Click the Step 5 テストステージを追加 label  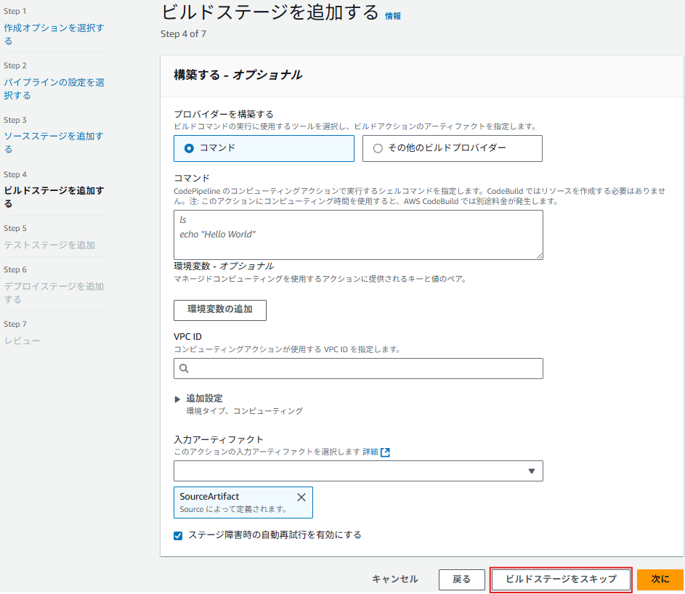pyautogui.click(x=49, y=245)
